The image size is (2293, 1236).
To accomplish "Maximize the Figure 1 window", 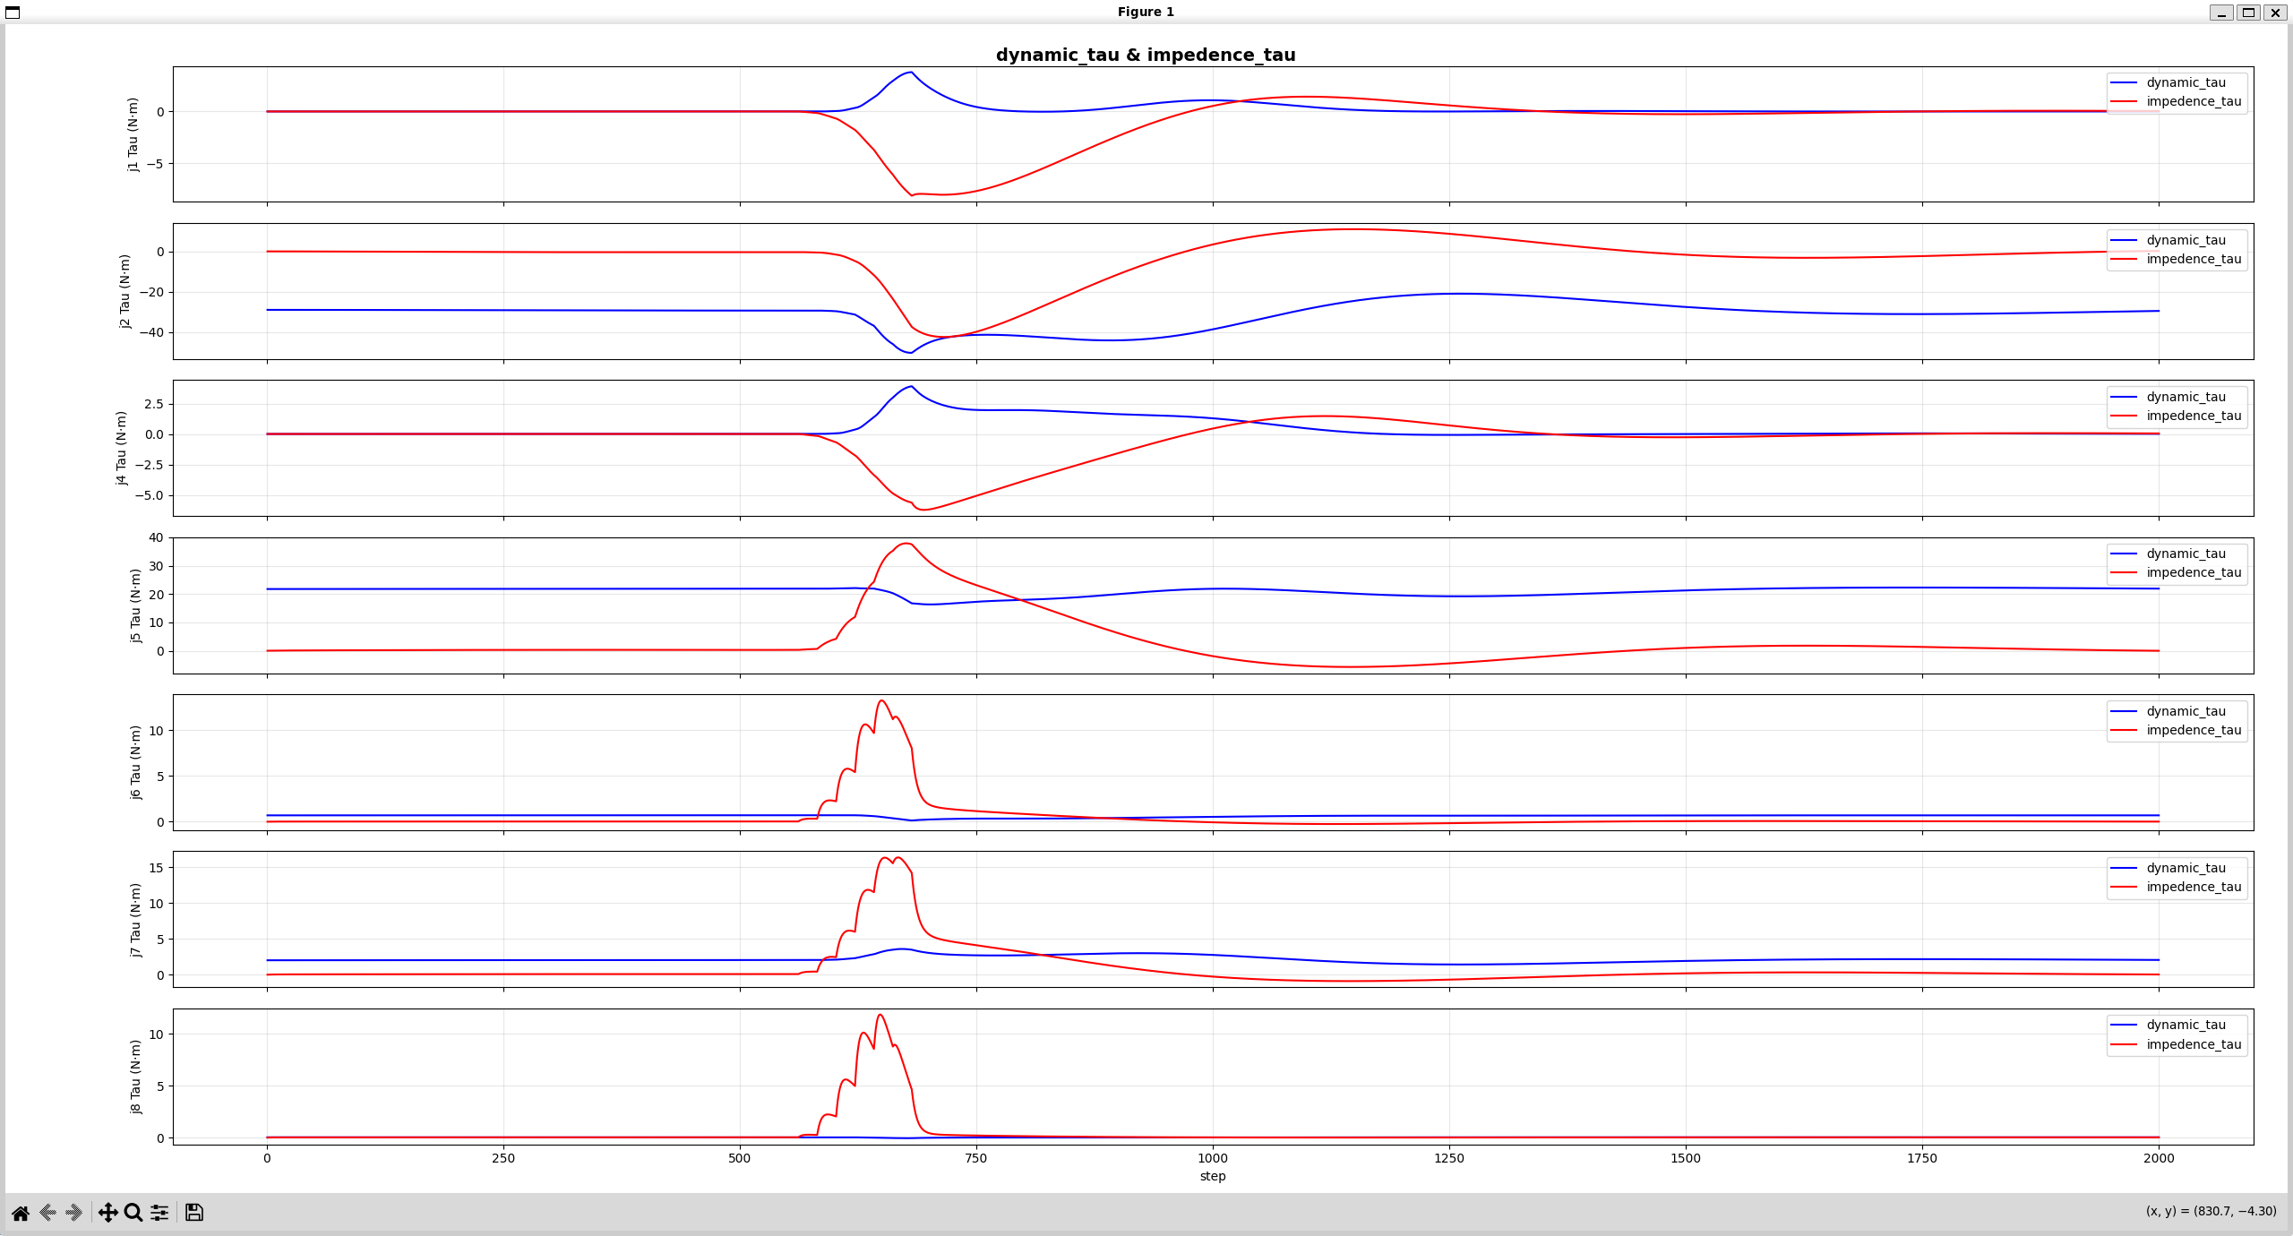I will (2248, 13).
